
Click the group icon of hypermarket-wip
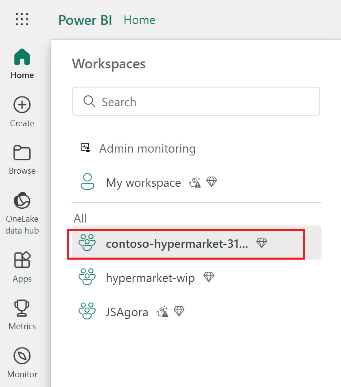(87, 277)
